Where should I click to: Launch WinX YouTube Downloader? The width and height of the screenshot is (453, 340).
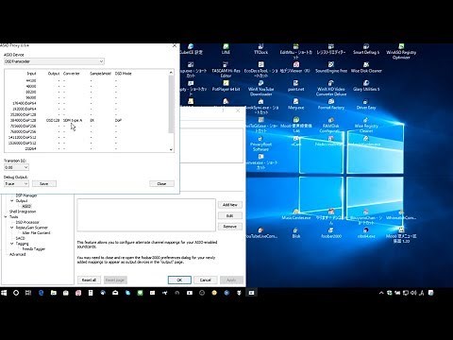pyautogui.click(x=260, y=88)
